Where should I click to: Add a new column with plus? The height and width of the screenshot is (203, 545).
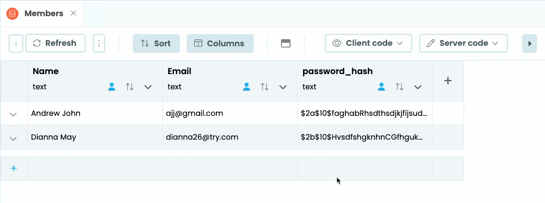[x=447, y=81]
